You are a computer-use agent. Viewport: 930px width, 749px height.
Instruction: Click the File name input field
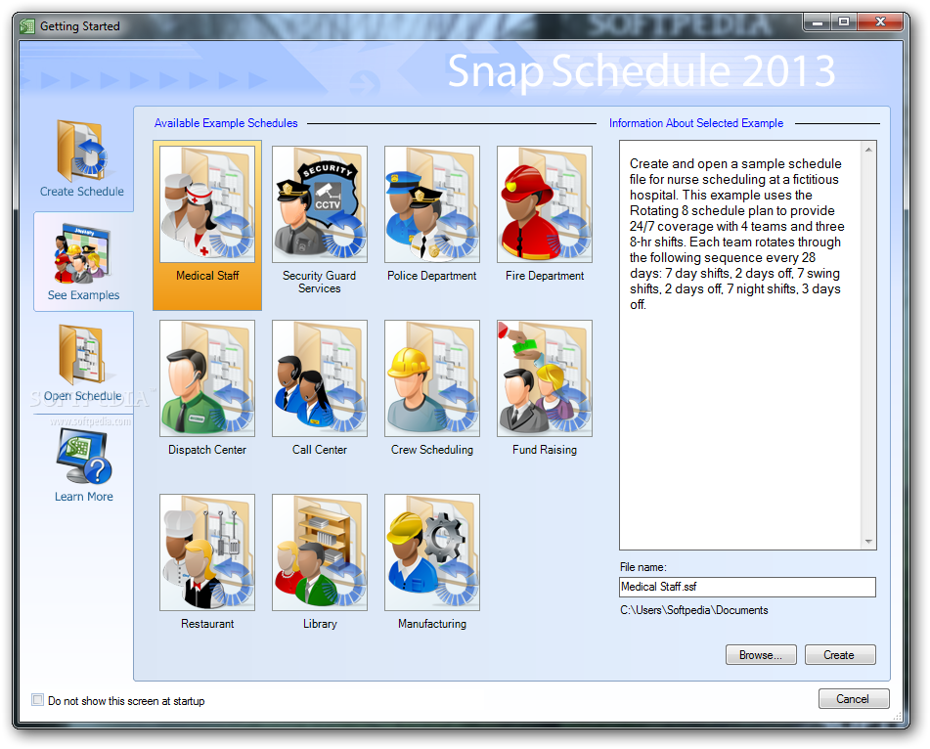tap(747, 587)
